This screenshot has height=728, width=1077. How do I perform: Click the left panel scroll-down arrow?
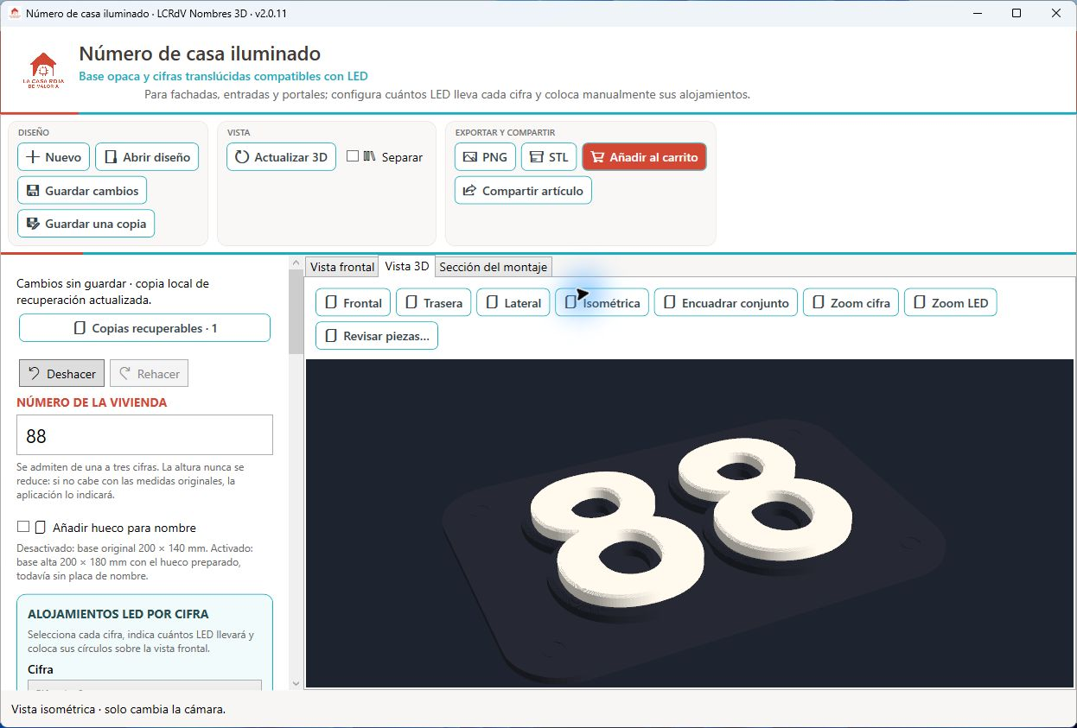pos(296,683)
